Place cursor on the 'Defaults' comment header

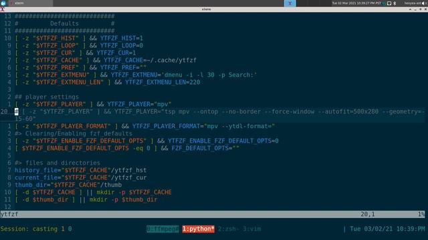[x=64, y=23]
